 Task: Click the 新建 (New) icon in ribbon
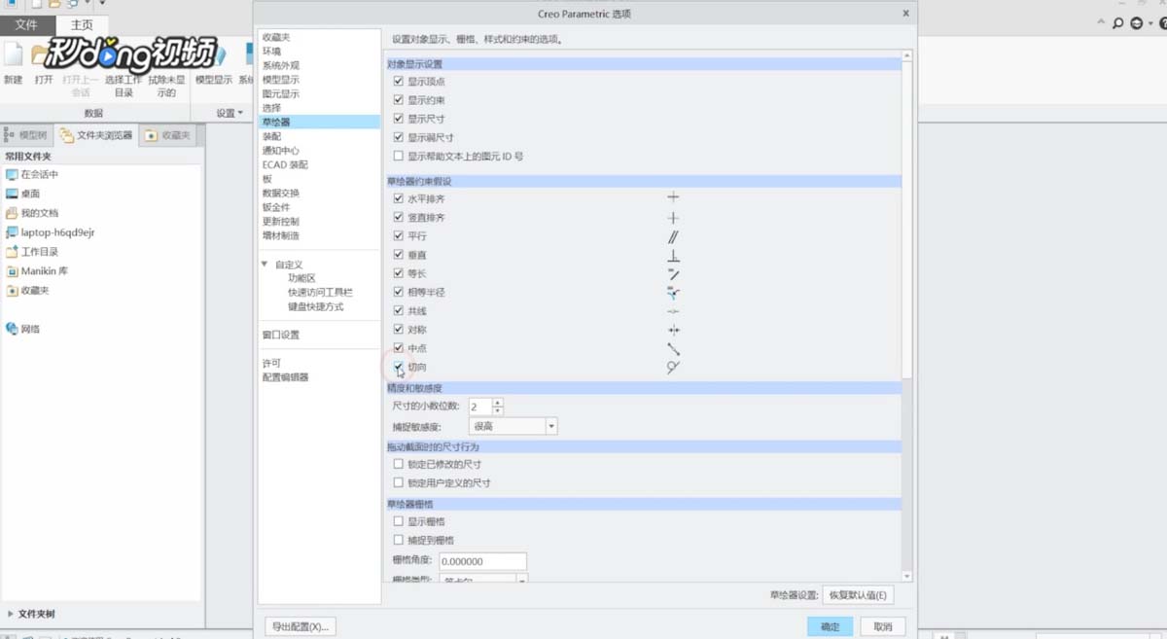click(14, 54)
